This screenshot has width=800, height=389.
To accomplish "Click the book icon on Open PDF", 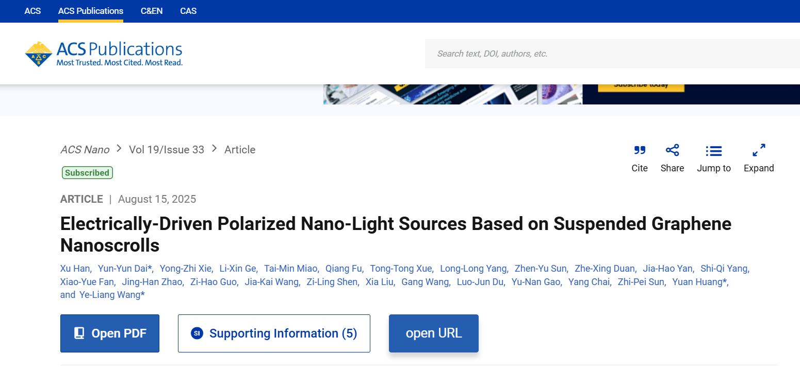I will click(79, 333).
